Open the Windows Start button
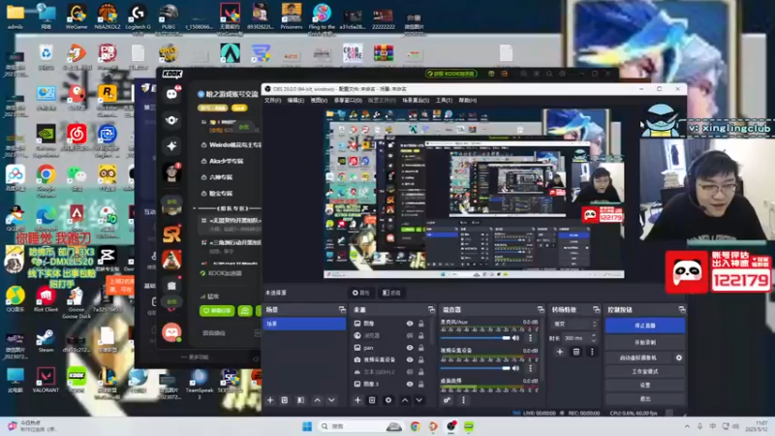Viewport: 775px width, 436px height. point(307,426)
